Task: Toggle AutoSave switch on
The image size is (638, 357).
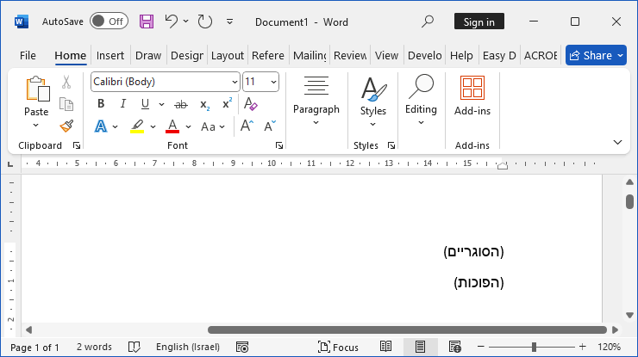Action: (109, 22)
